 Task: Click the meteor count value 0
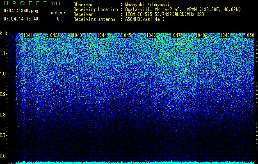point(58,19)
